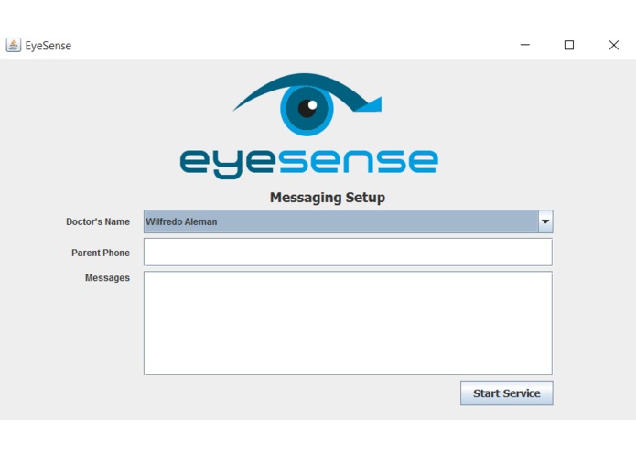Click the Parent Phone label
The height and width of the screenshot is (452, 636).
point(101,253)
